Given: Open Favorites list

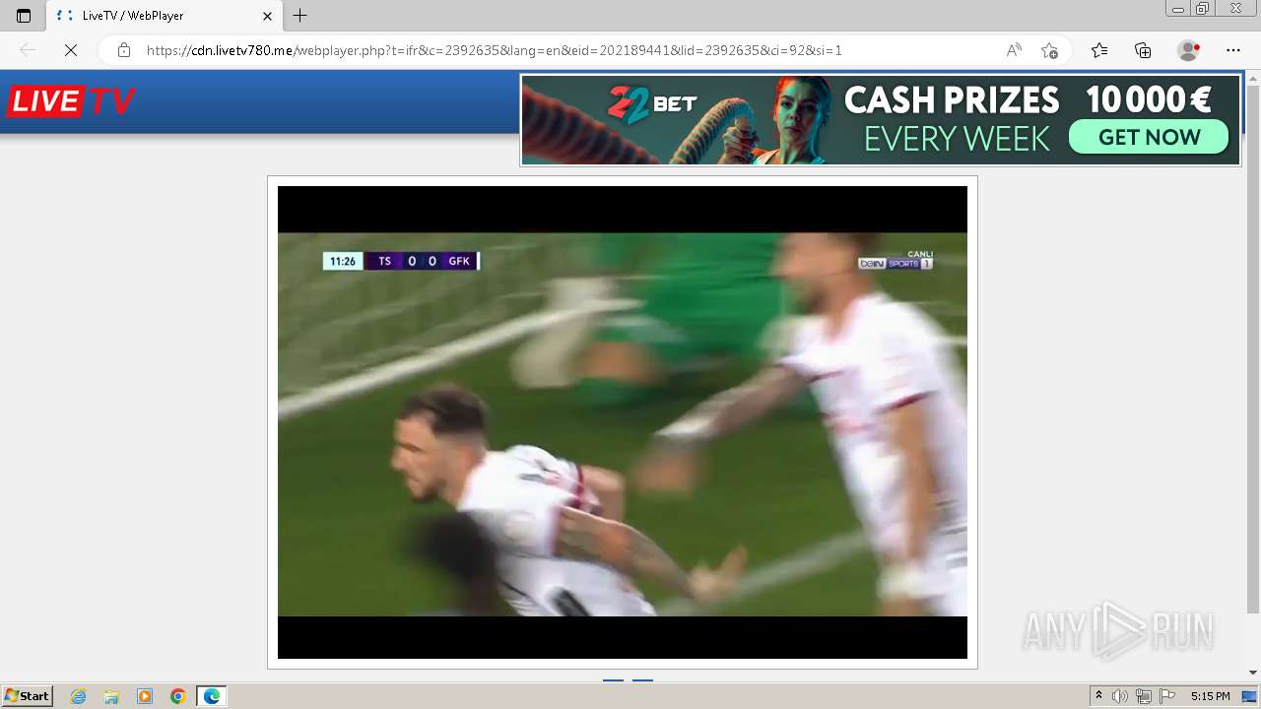Looking at the screenshot, I should 1099,50.
